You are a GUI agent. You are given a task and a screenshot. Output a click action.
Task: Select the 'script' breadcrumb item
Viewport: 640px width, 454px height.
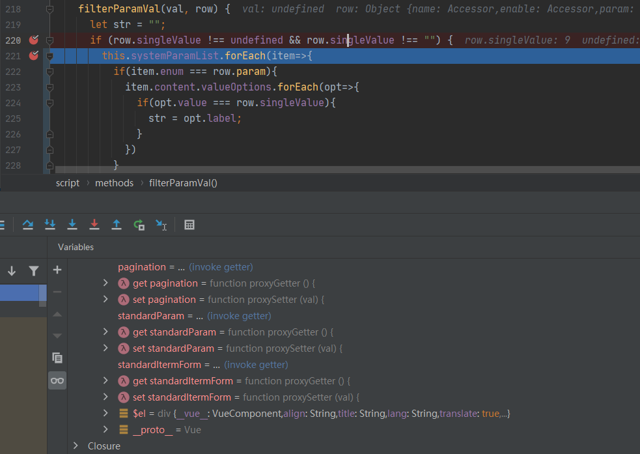pos(68,183)
